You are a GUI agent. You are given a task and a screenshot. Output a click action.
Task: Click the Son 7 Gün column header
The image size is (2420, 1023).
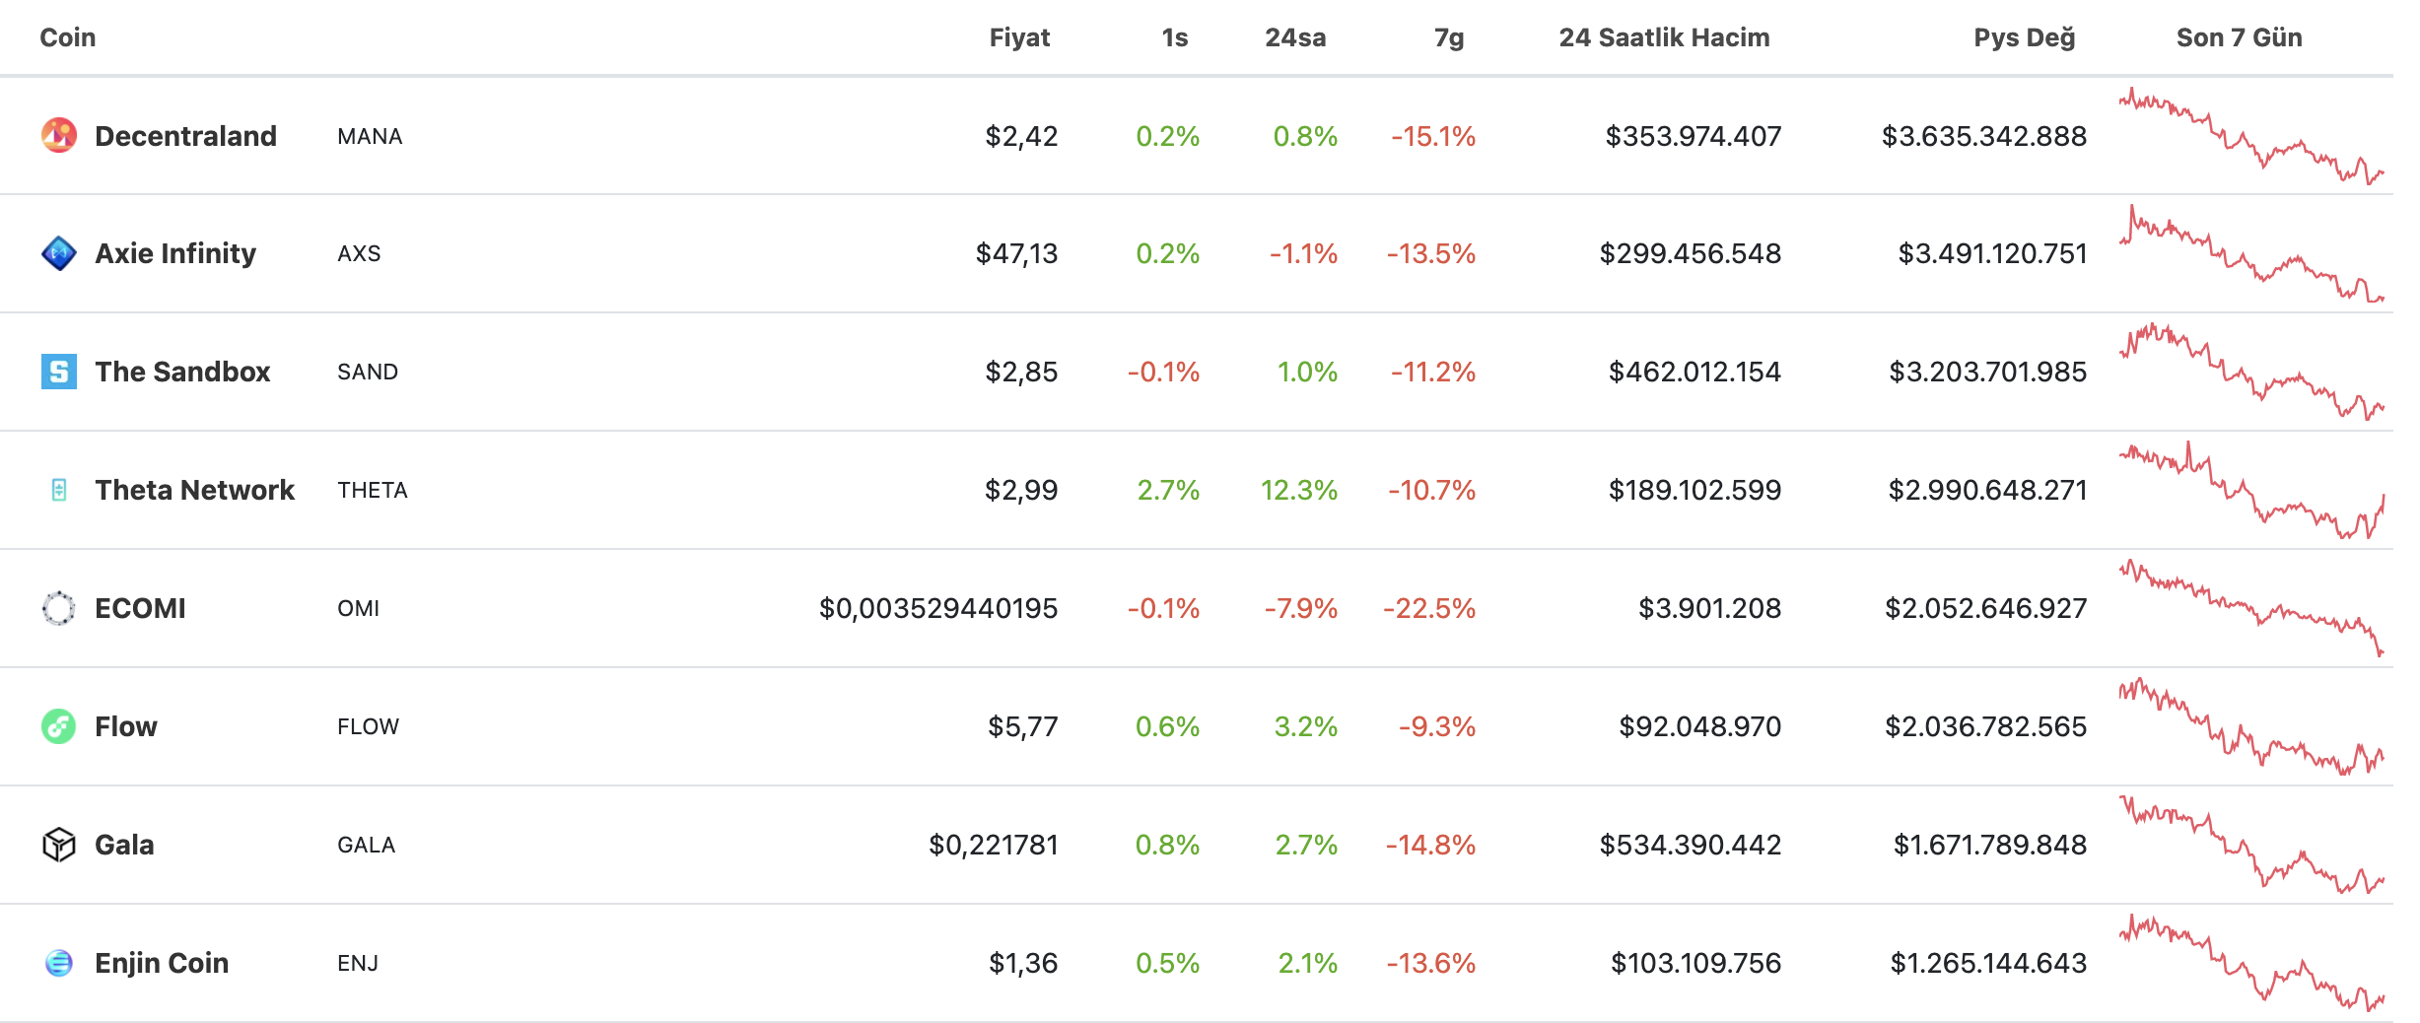[2240, 37]
